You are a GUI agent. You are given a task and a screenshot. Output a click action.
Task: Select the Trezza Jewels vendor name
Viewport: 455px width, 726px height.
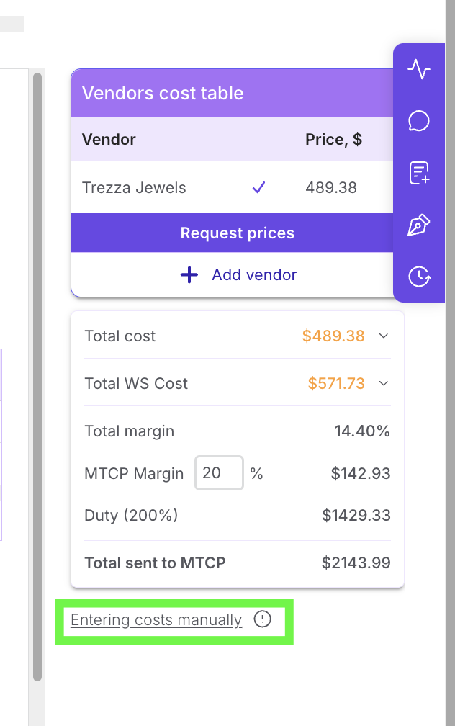point(134,188)
